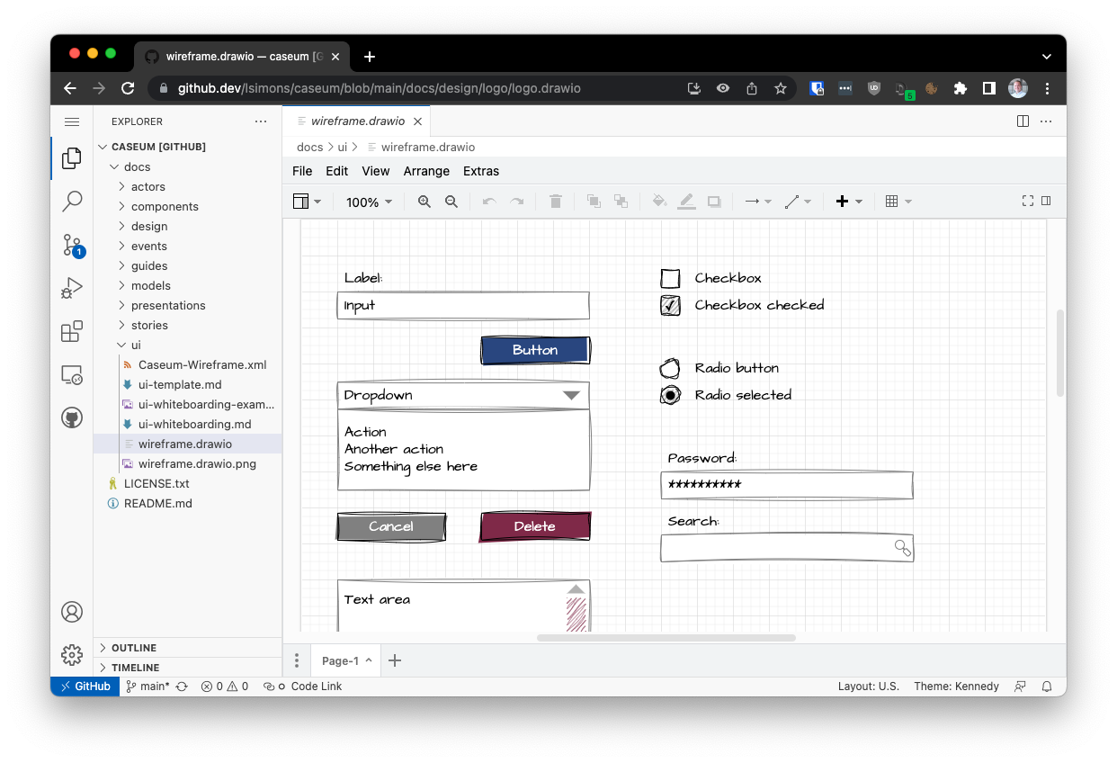
Task: Open the 100% zoom dropdown
Action: (x=369, y=202)
